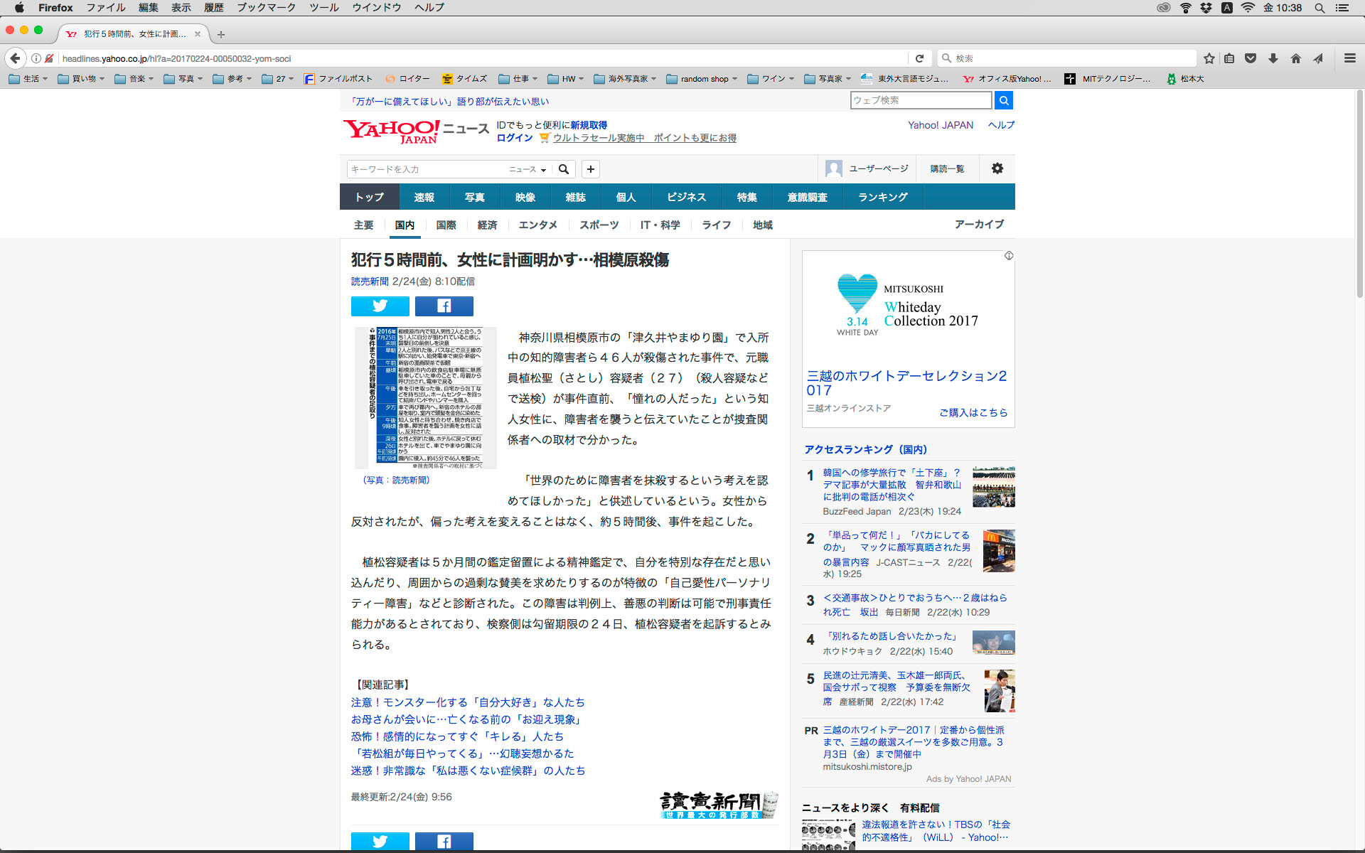Expand the ニュース search category dropdown

[528, 169]
